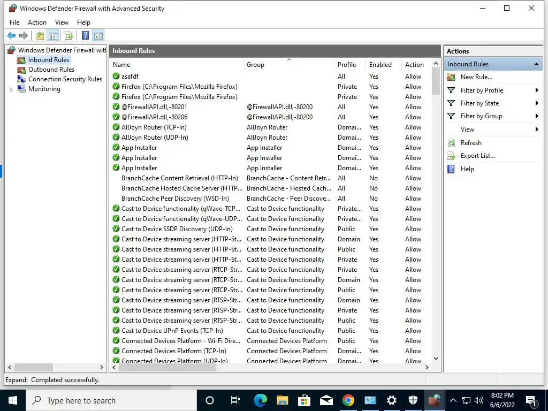
Task: Expand Filter by Profile submenu
Action: (x=537, y=90)
